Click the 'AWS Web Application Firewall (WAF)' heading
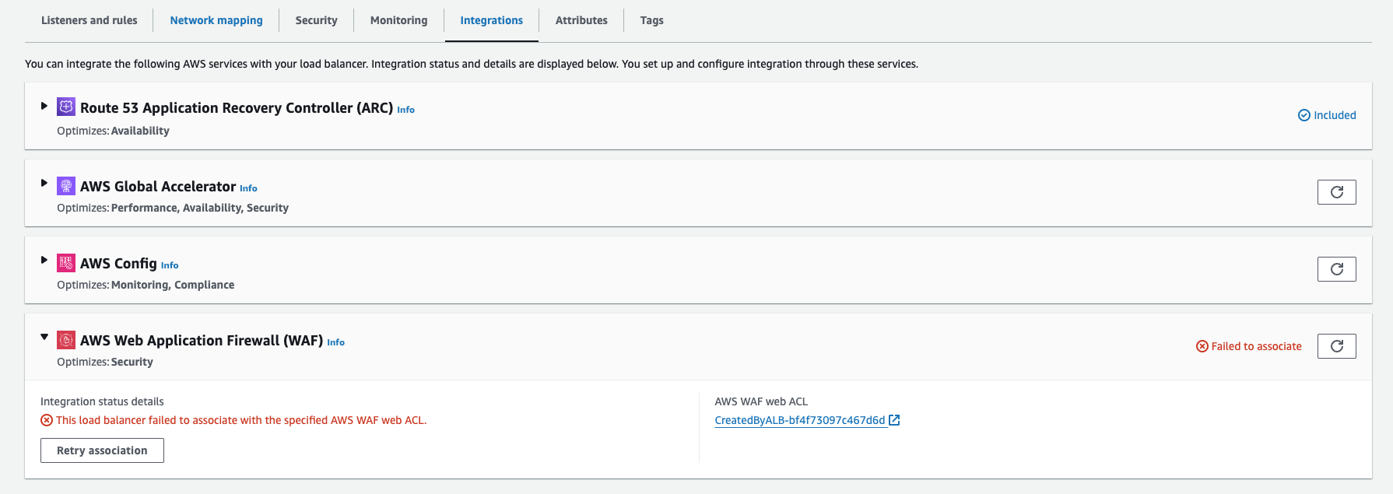Screen dimensions: 1393x494 click(x=202, y=341)
